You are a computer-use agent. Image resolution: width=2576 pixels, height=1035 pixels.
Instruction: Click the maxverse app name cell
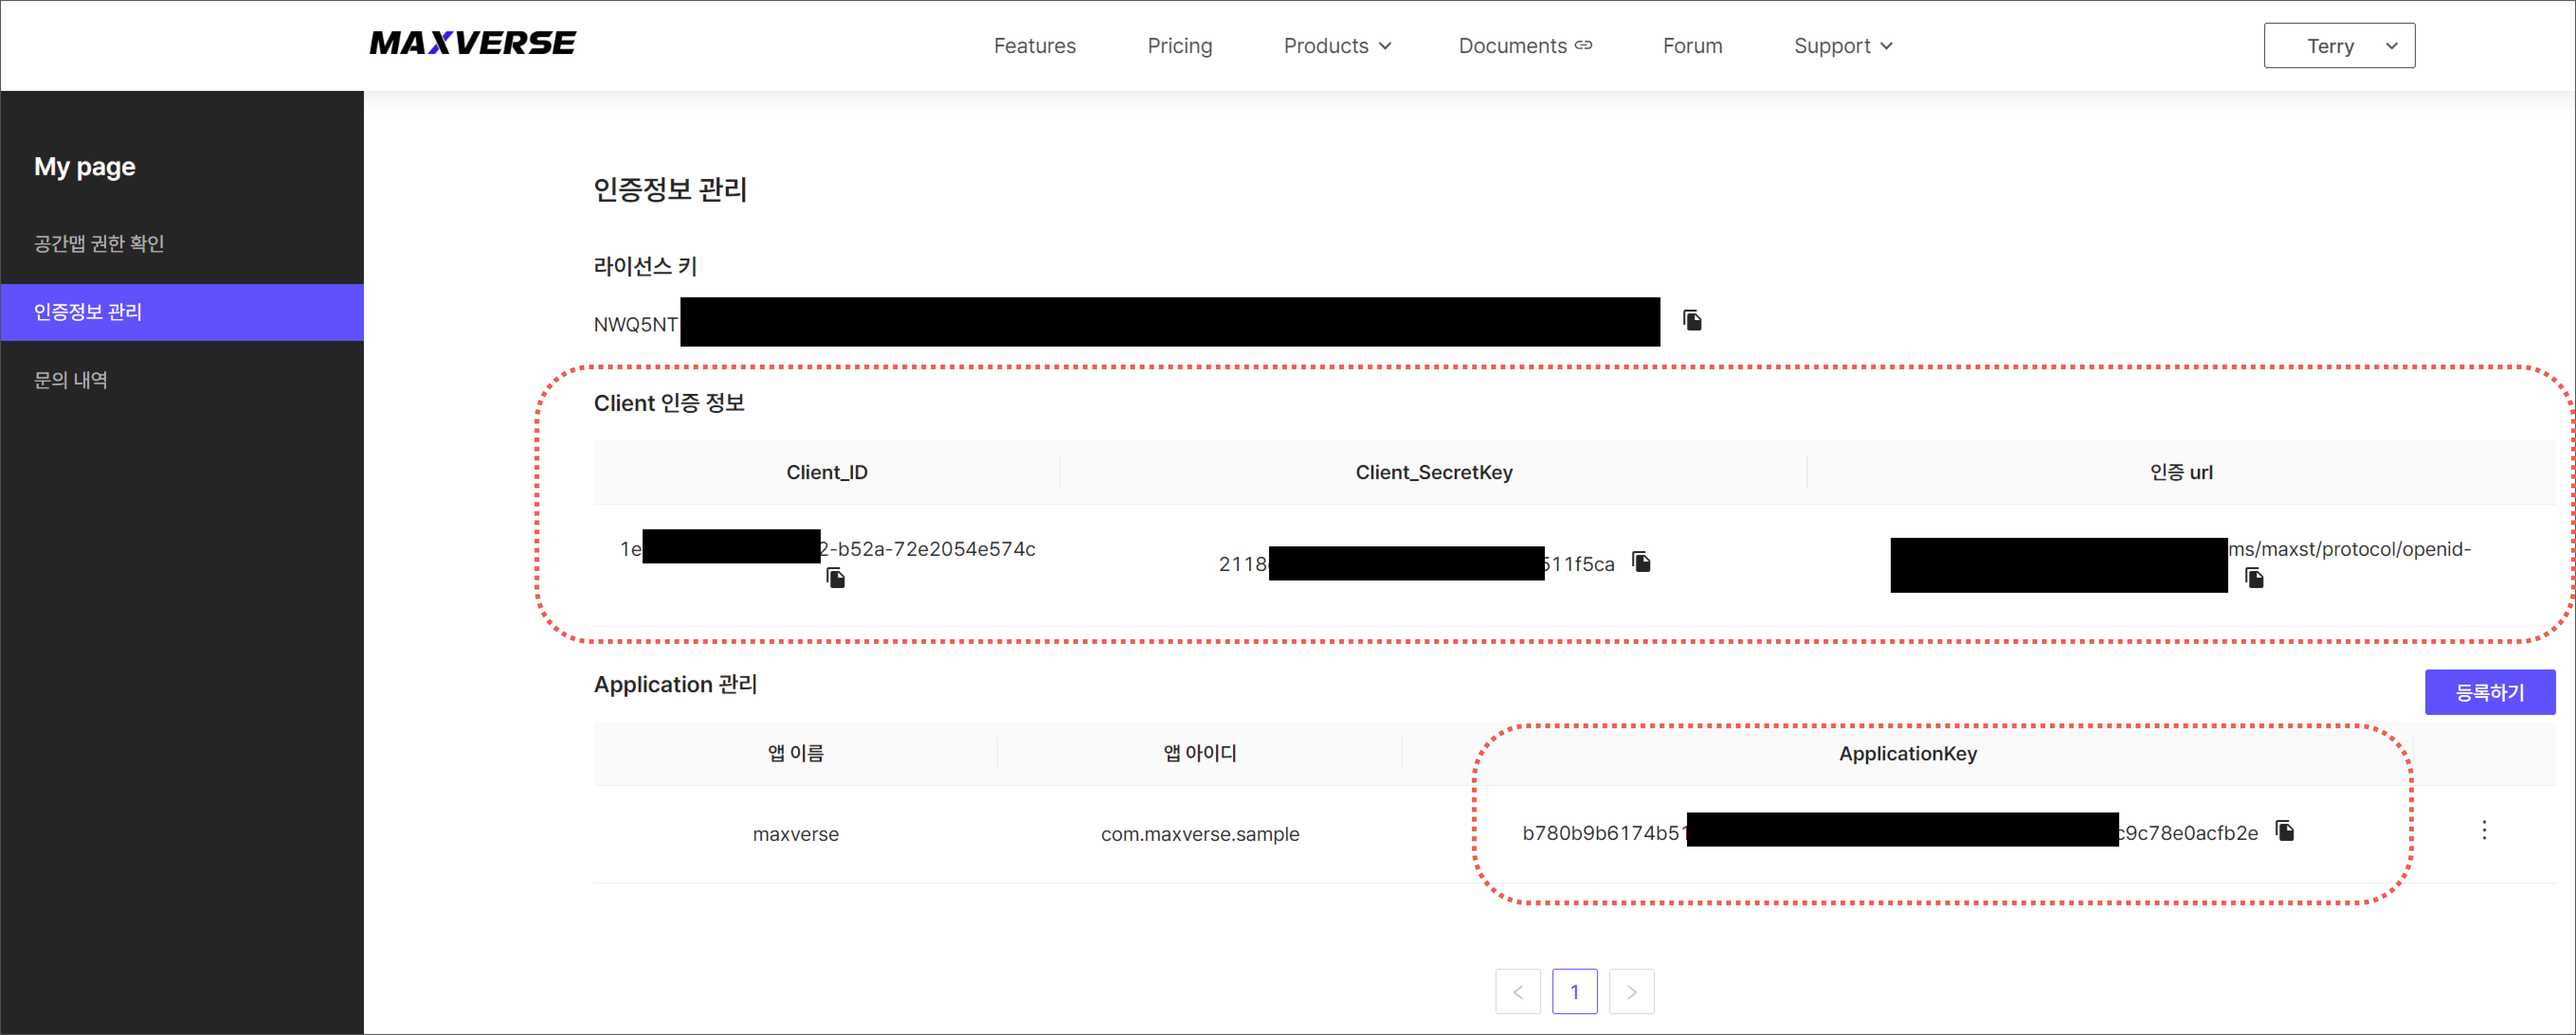796,834
